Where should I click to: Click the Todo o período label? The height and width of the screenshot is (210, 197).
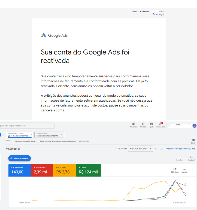(121, 149)
